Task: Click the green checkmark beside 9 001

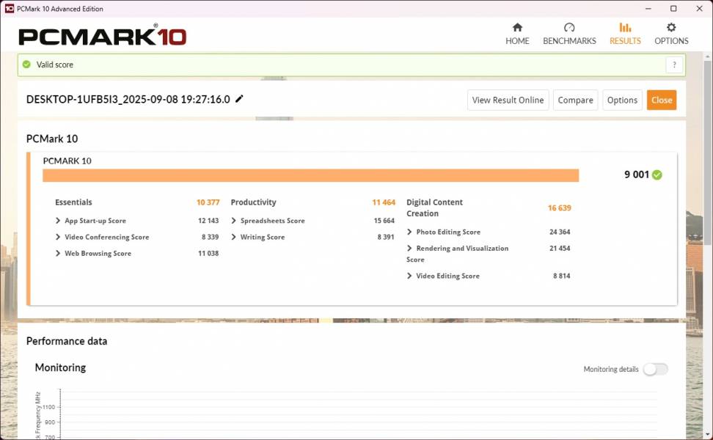Action: (657, 175)
